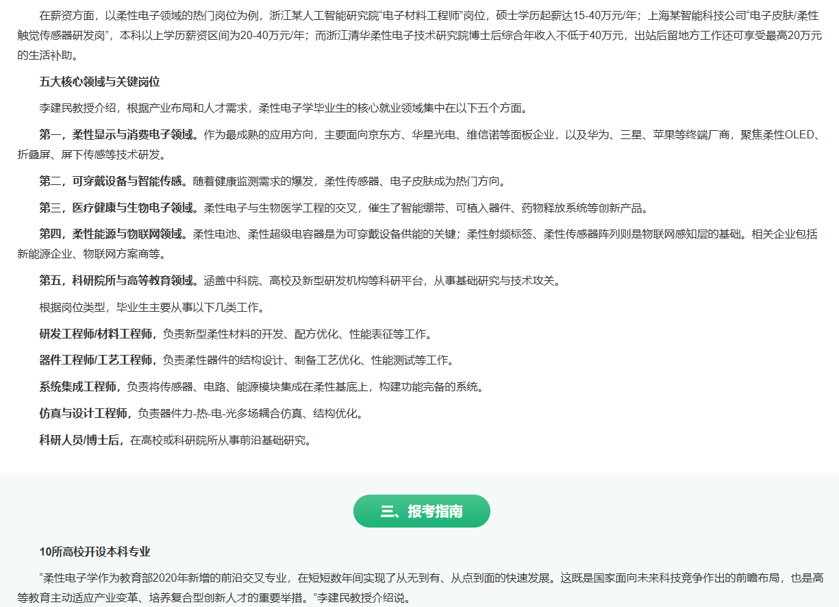Select the 仿真与设计工程师 job title

(x=85, y=413)
